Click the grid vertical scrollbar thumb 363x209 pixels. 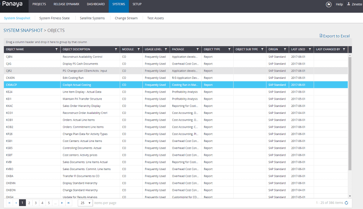350,114
